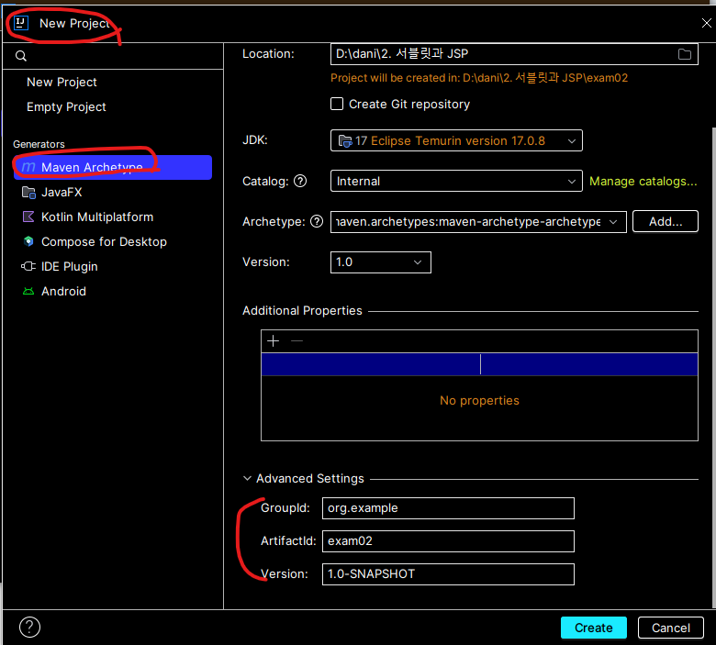Click the ArtifactId field with exam02
The height and width of the screenshot is (645, 716).
[448, 541]
